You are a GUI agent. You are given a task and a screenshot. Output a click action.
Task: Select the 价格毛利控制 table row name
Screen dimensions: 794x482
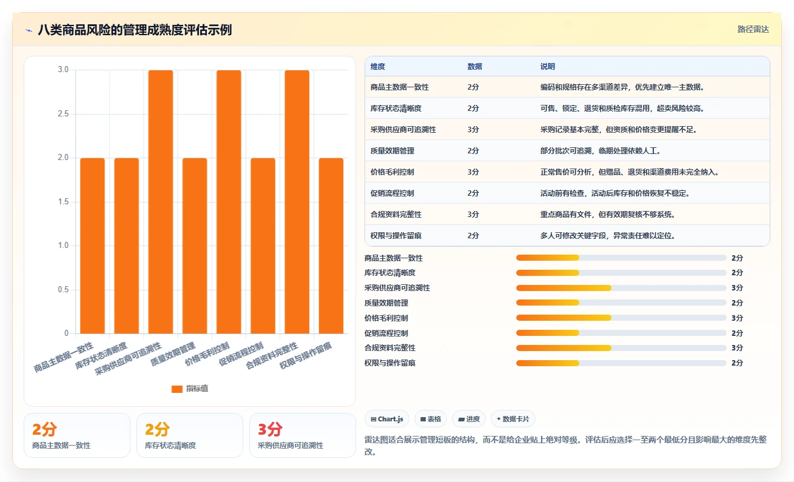[x=392, y=172]
